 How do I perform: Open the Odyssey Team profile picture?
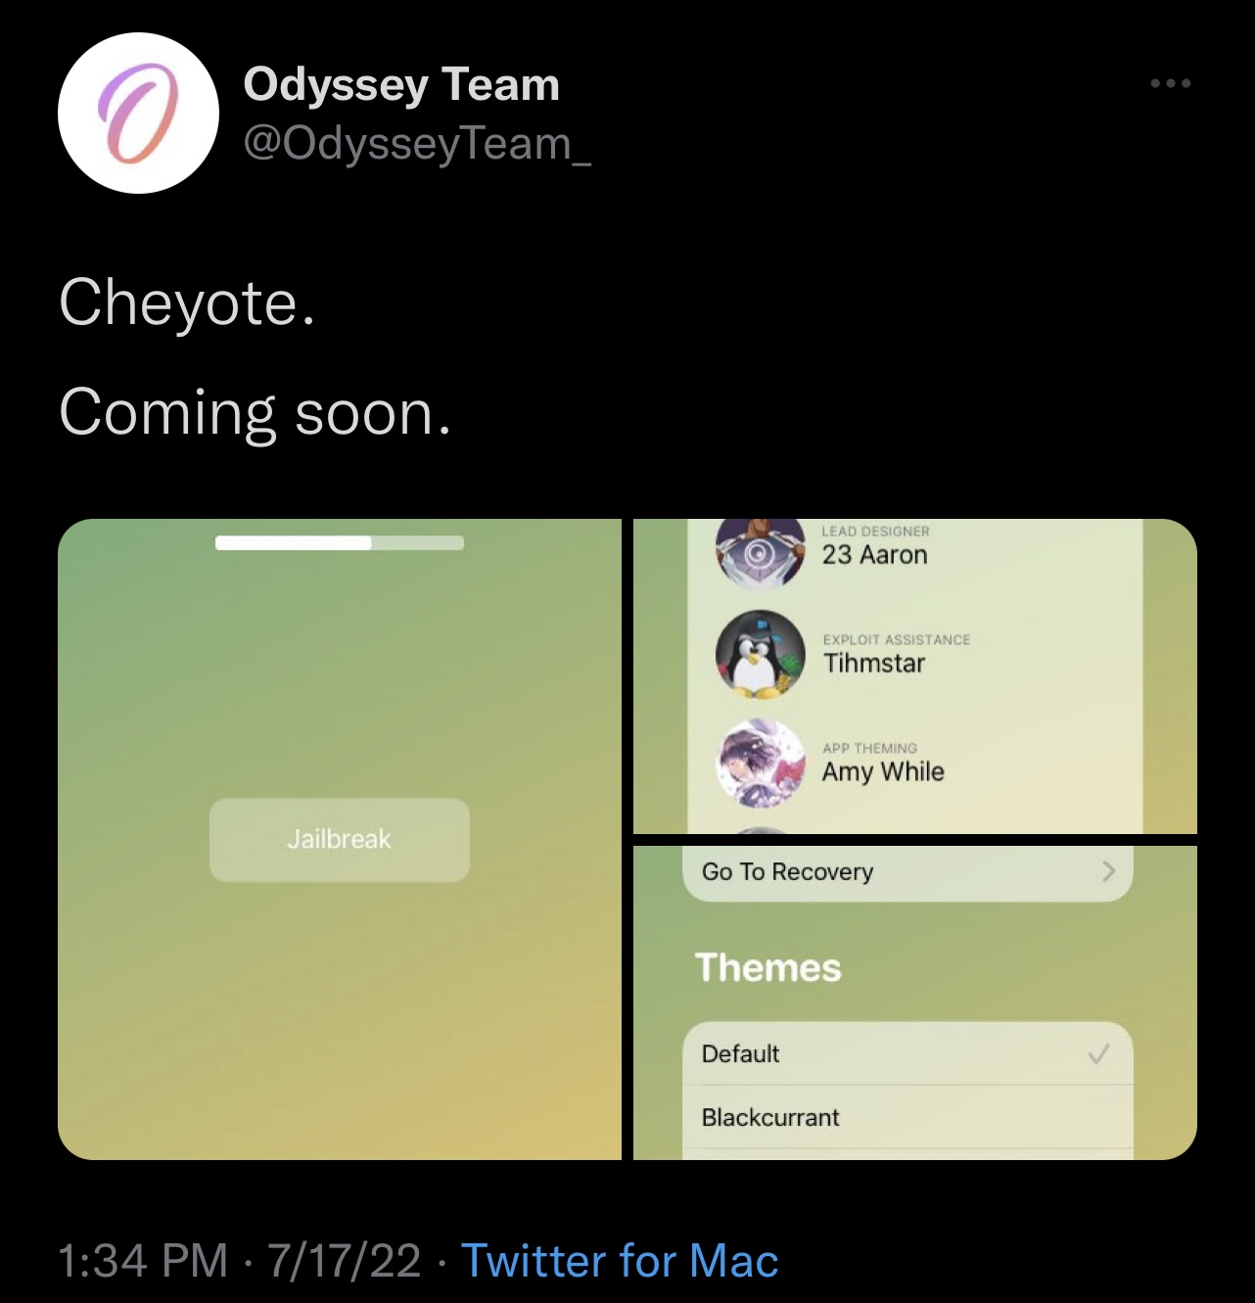138,113
